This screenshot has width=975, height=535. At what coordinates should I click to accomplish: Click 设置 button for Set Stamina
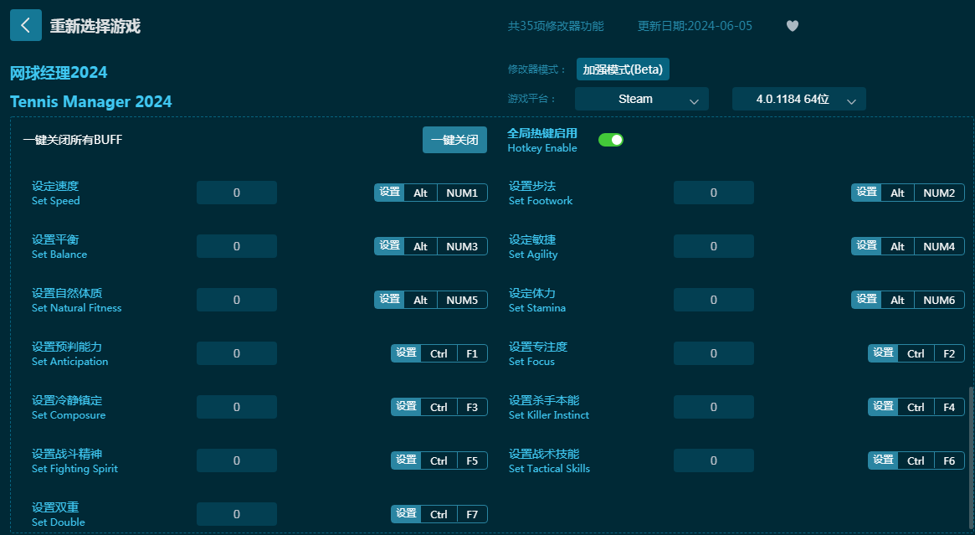[x=867, y=300]
